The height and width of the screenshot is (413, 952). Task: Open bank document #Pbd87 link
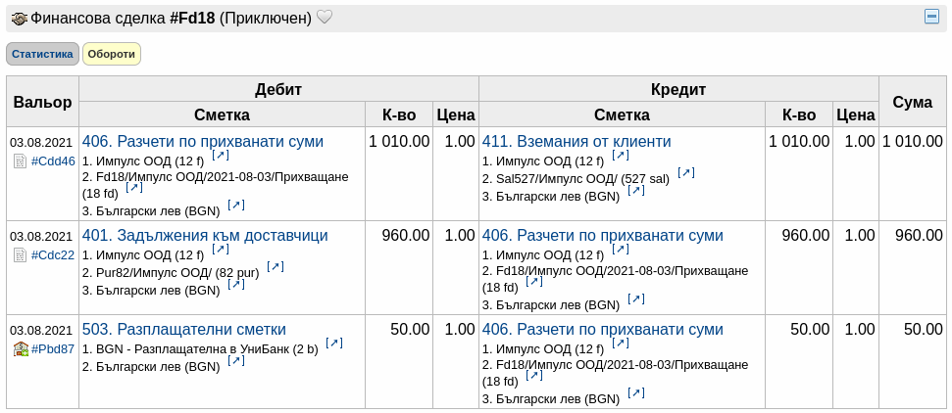point(53,349)
